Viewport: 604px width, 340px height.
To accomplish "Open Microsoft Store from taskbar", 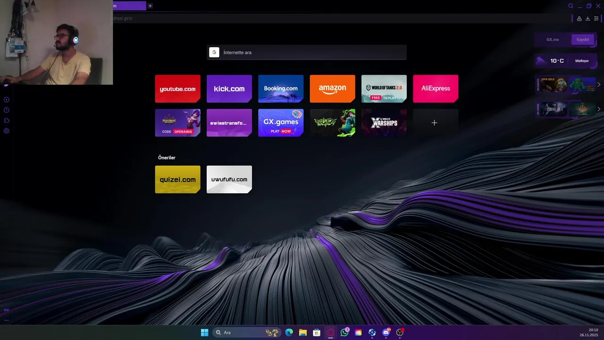I will [x=317, y=332].
